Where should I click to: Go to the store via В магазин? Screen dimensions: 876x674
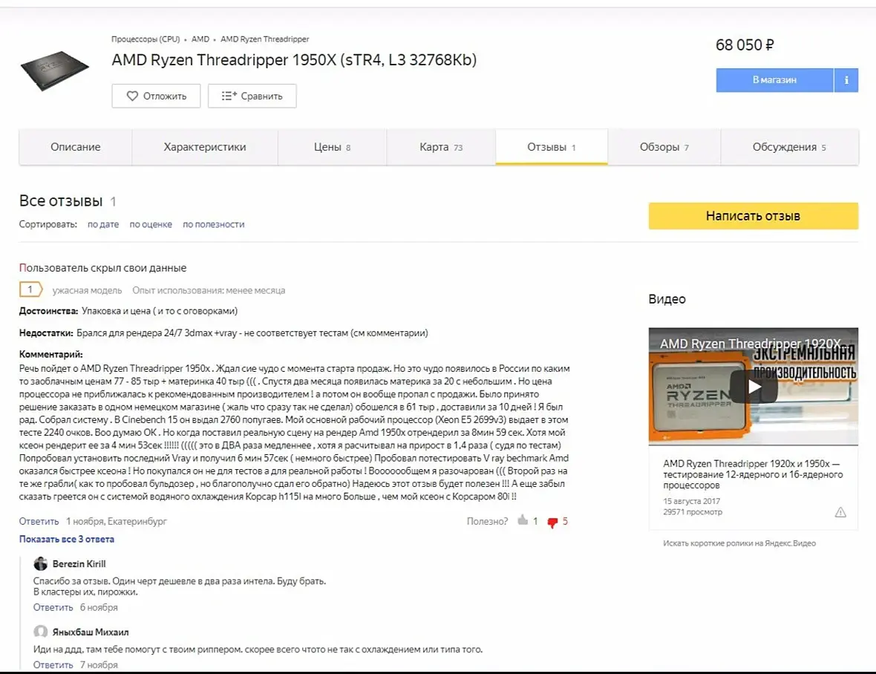(x=774, y=80)
